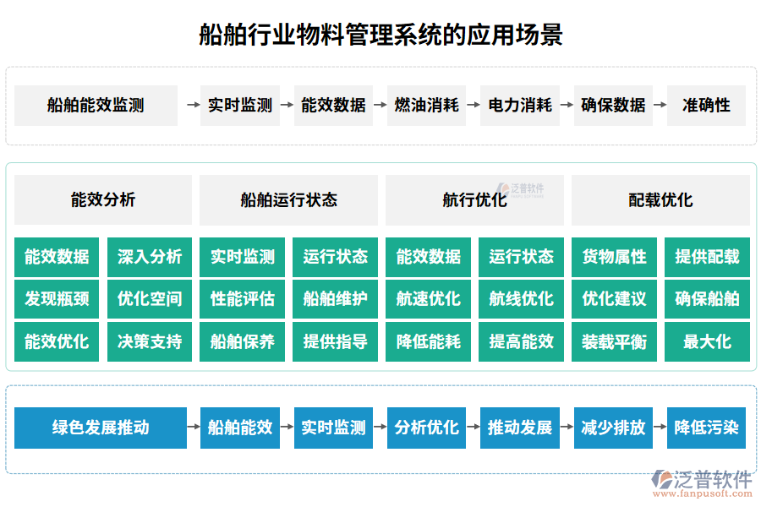Click the 装载平衡 green box

pos(615,342)
